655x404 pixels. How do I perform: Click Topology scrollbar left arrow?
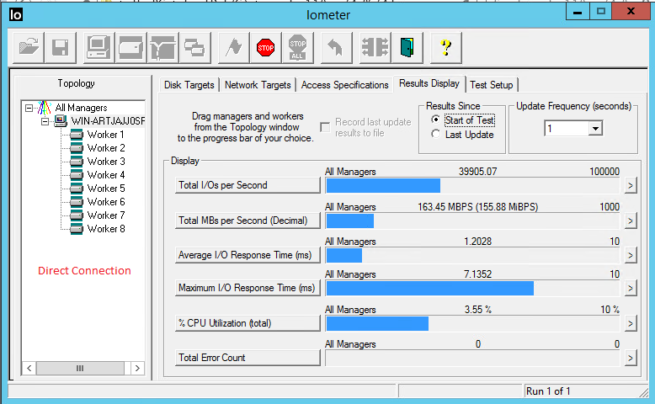tap(29, 368)
